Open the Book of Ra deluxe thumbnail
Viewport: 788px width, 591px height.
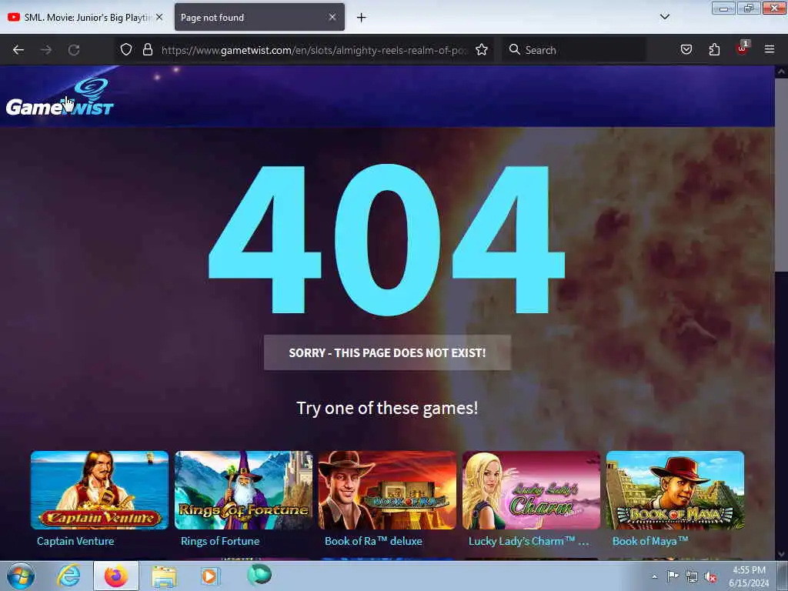388,490
